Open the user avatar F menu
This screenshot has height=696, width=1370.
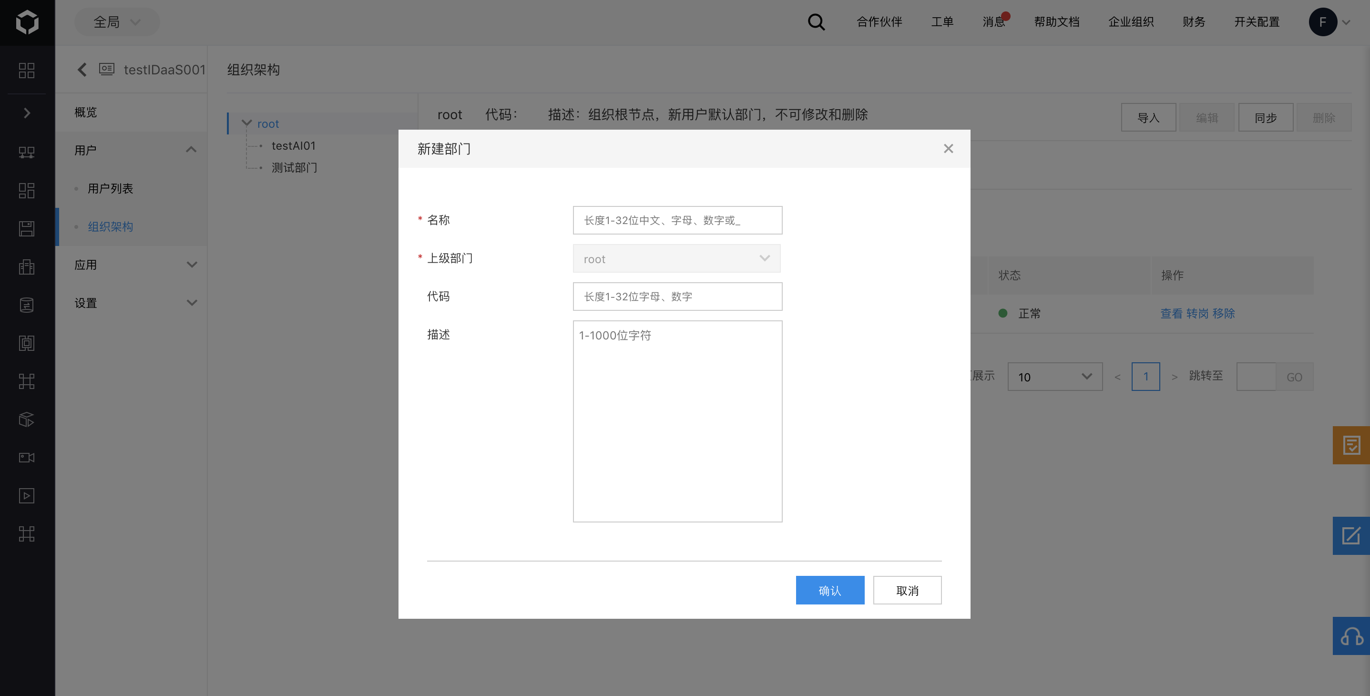(x=1323, y=22)
